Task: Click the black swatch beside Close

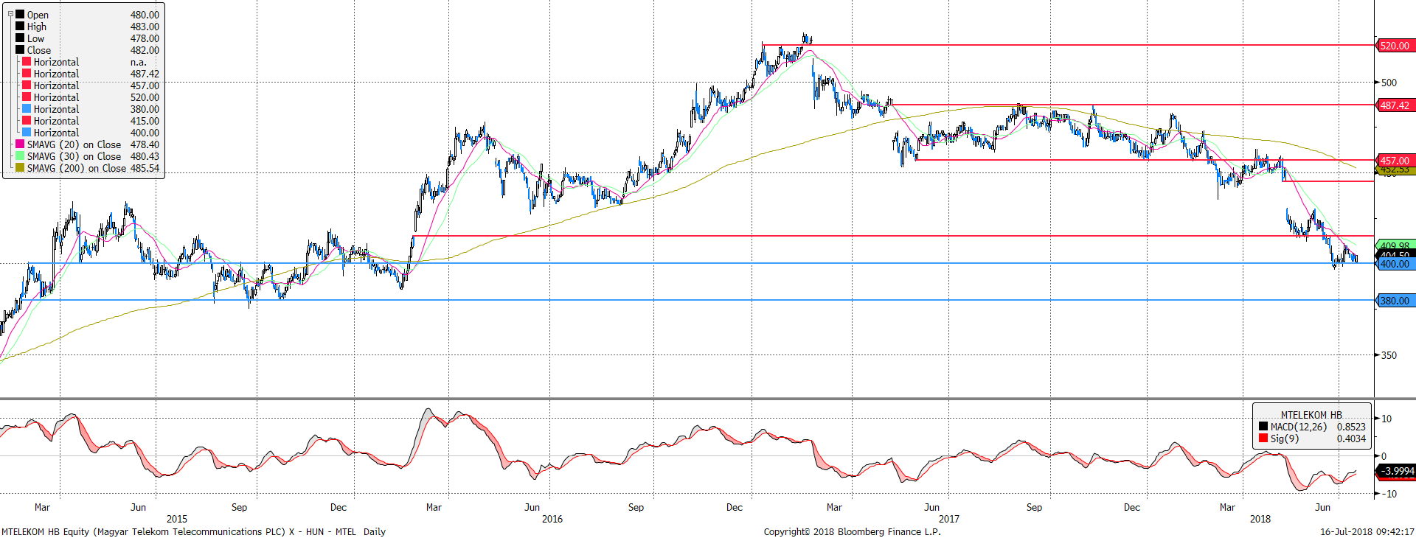Action: tap(20, 49)
